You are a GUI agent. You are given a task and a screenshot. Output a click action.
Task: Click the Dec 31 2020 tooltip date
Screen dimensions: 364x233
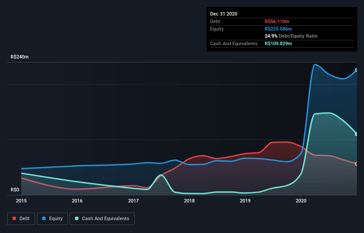tap(223, 14)
